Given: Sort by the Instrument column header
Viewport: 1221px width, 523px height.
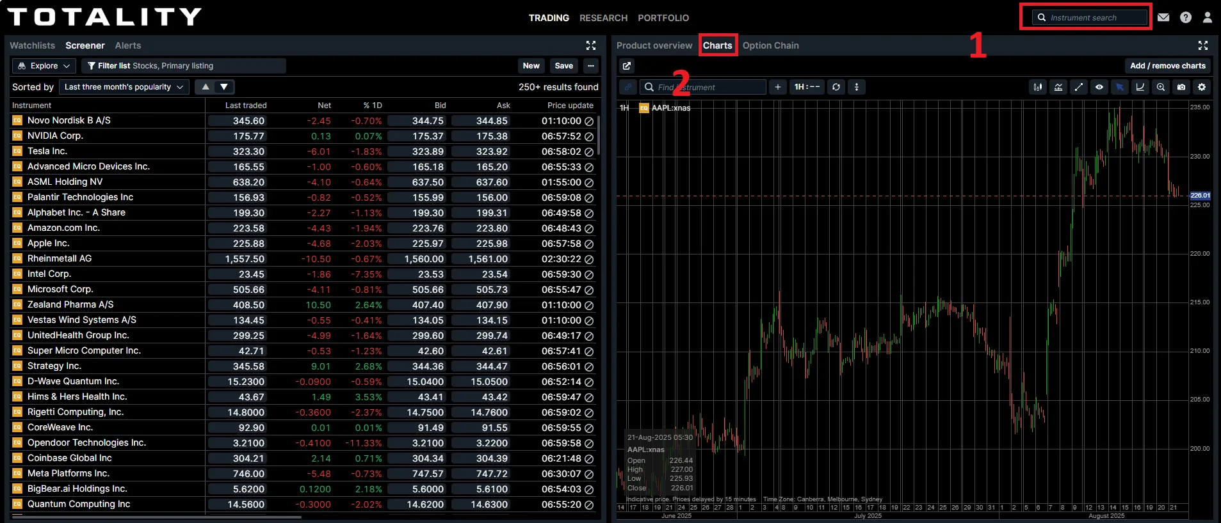Looking at the screenshot, I should point(31,105).
